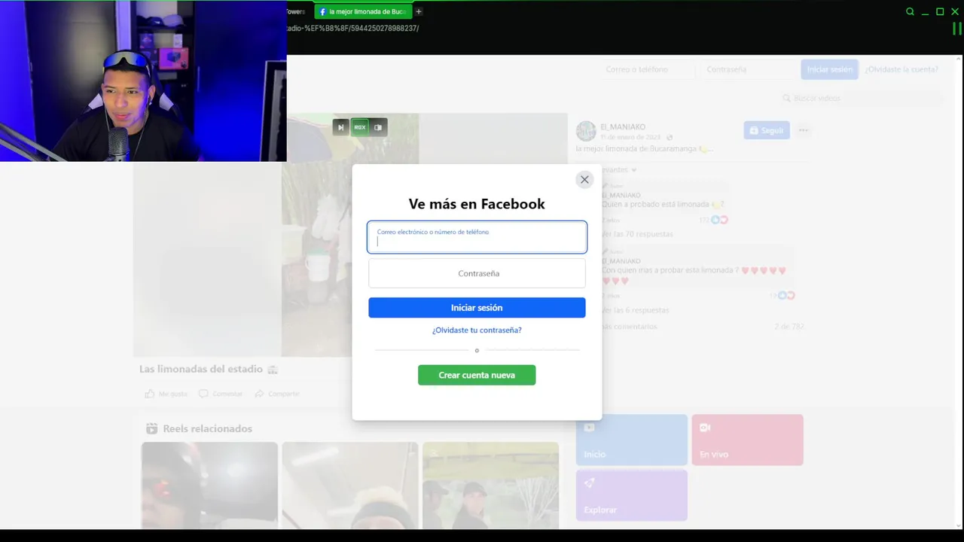The width and height of the screenshot is (964, 542).
Task: Click the Contraseña field in the dialog
Action: point(477,273)
